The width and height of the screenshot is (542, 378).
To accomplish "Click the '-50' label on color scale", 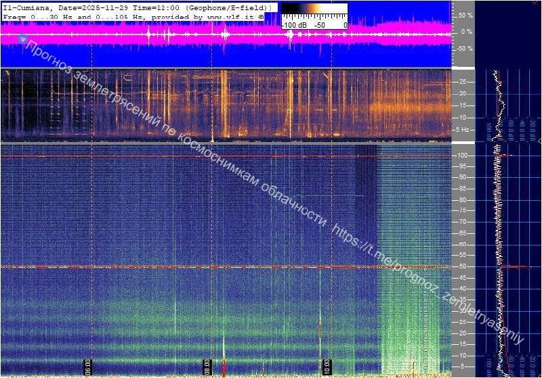I will tap(319, 25).
